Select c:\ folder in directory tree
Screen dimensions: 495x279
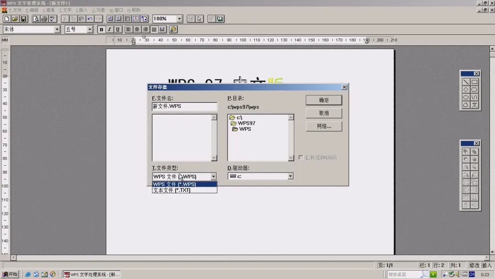click(236, 117)
